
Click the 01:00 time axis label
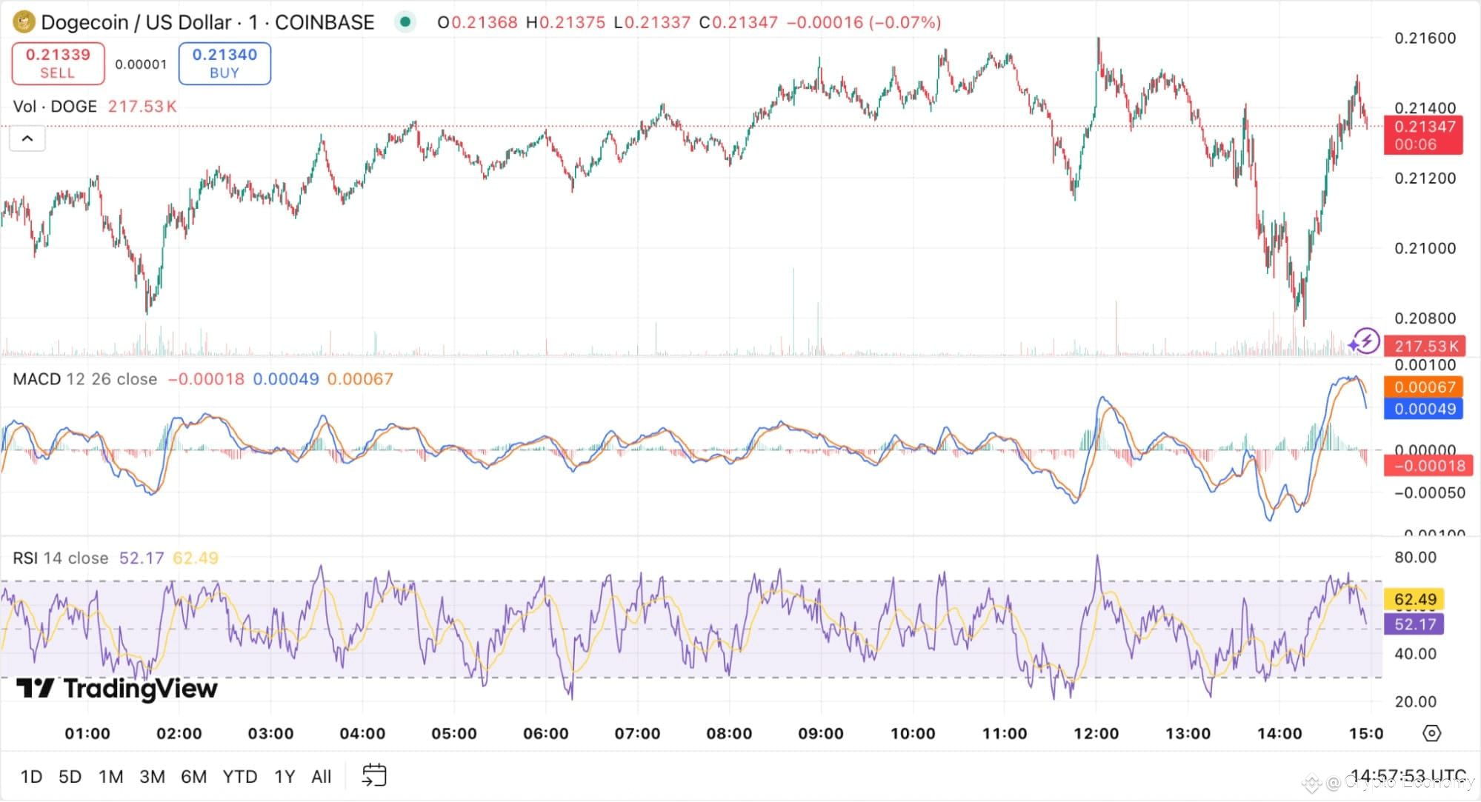tap(87, 733)
